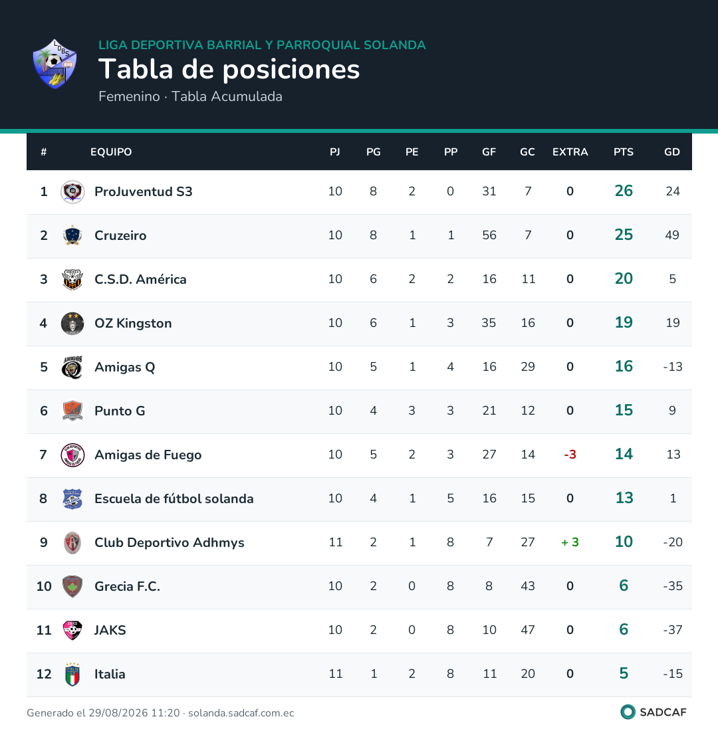Click the Amigas Q team emblem
The height and width of the screenshot is (747, 718).
[x=72, y=368]
